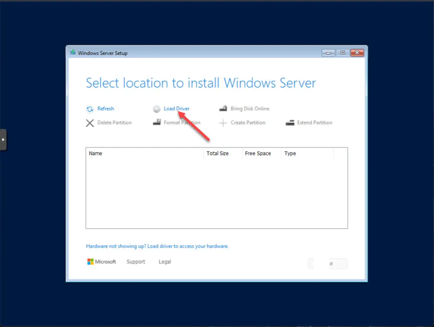Viewport: 434px width, 327px height.
Task: Minimize the Windows Server Setup window
Action: click(x=328, y=53)
